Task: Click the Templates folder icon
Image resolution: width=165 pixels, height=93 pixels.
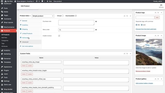Action: click(x=2, y=62)
